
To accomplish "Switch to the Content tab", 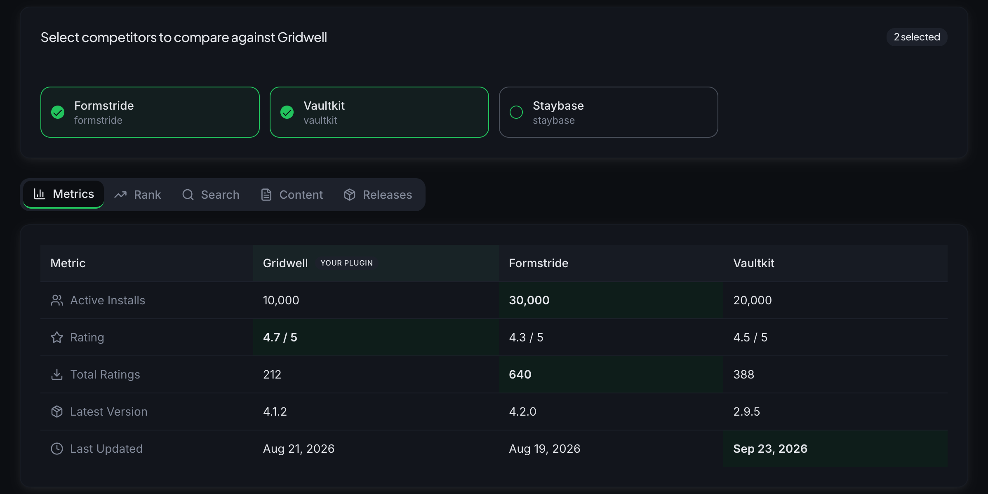I will coord(292,195).
